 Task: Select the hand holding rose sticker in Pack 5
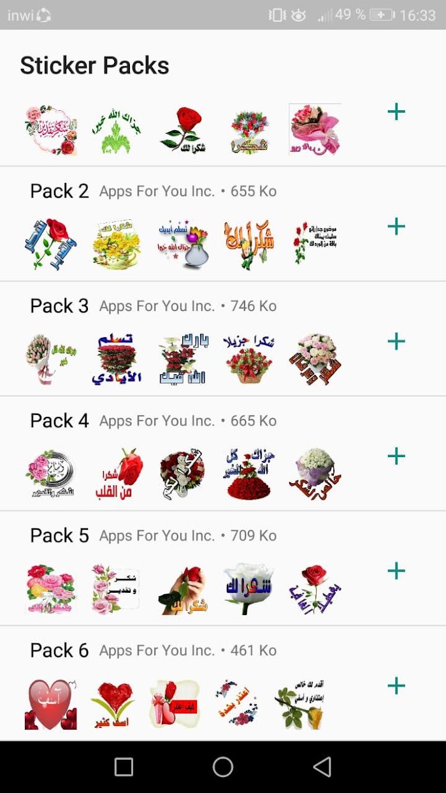tap(183, 589)
